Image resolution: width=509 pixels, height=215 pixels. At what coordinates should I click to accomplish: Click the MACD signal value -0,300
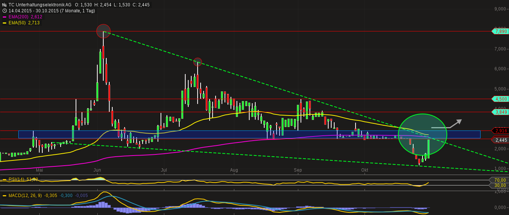click(66, 196)
